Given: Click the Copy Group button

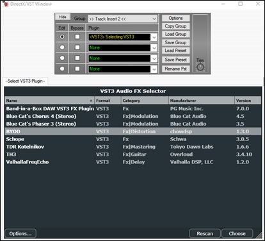Looking at the screenshot, I should point(175,26).
